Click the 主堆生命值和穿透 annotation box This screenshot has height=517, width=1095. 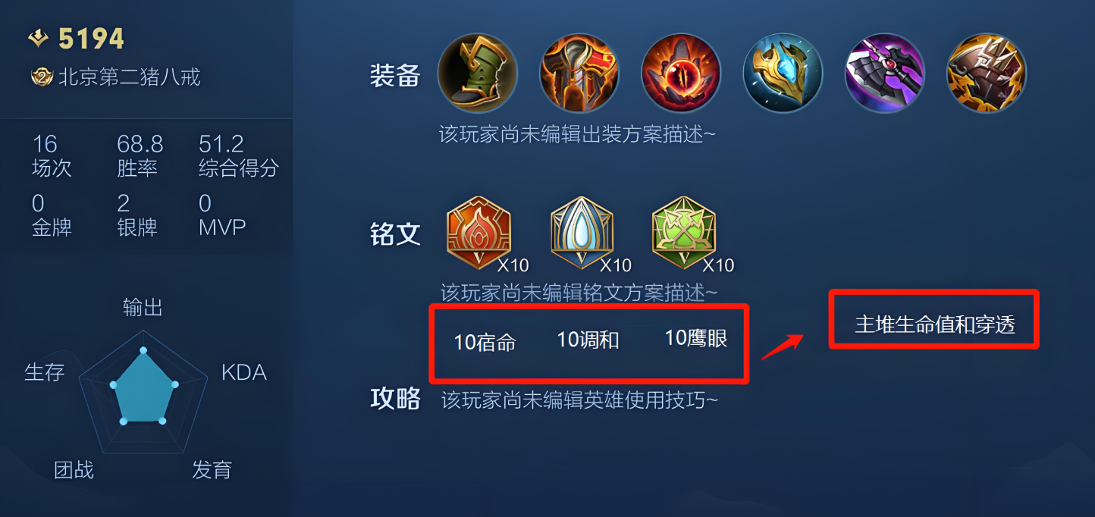[x=934, y=319]
